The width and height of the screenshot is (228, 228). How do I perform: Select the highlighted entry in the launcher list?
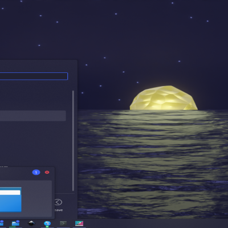pos(33,116)
